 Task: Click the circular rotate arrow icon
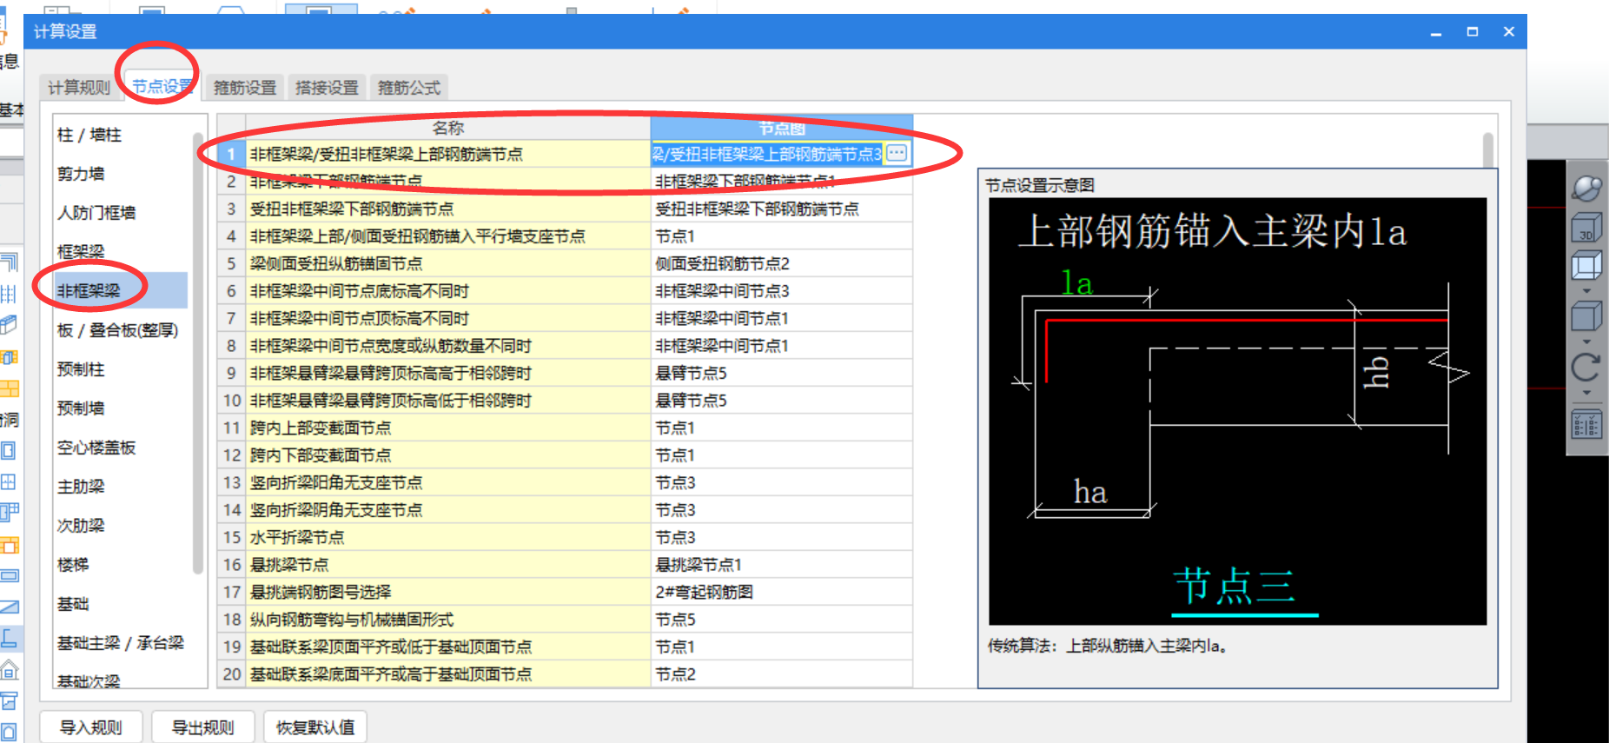tap(1586, 367)
